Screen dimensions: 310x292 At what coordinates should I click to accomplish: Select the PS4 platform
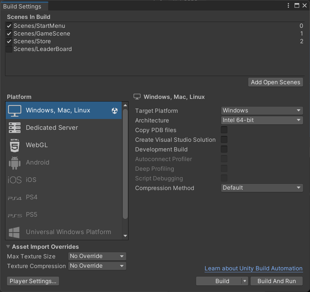coord(64,197)
